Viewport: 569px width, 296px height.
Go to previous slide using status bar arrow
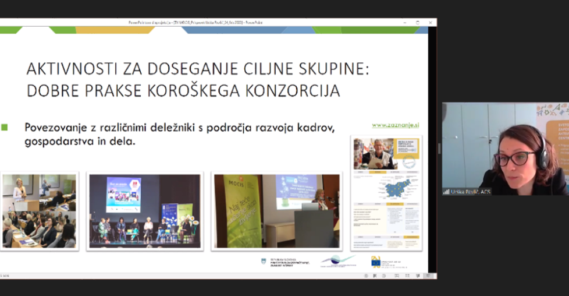coord(366,276)
